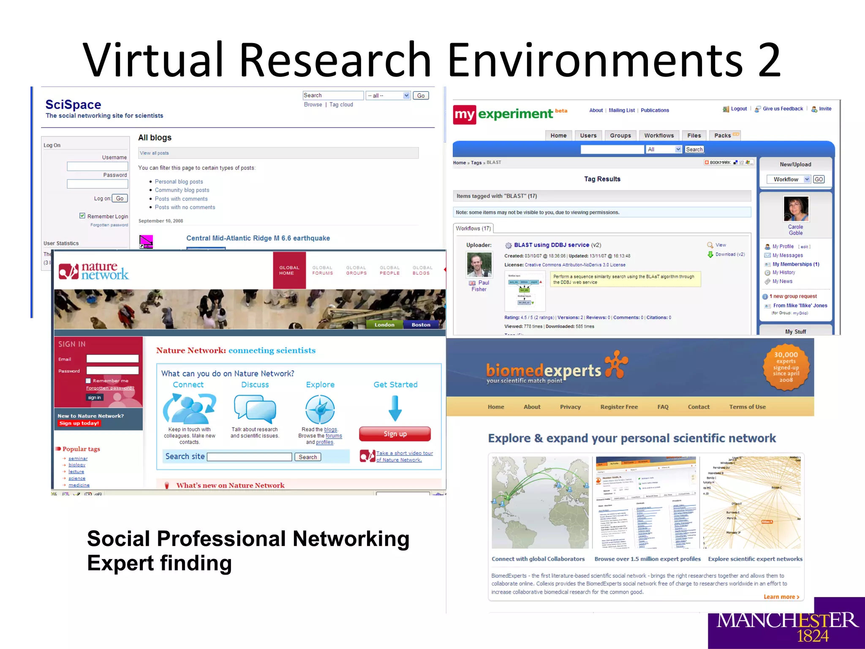Click the red Sign up button on Nature Network

(x=395, y=434)
